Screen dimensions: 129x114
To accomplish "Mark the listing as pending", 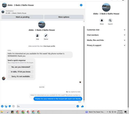I will point(22,17).
